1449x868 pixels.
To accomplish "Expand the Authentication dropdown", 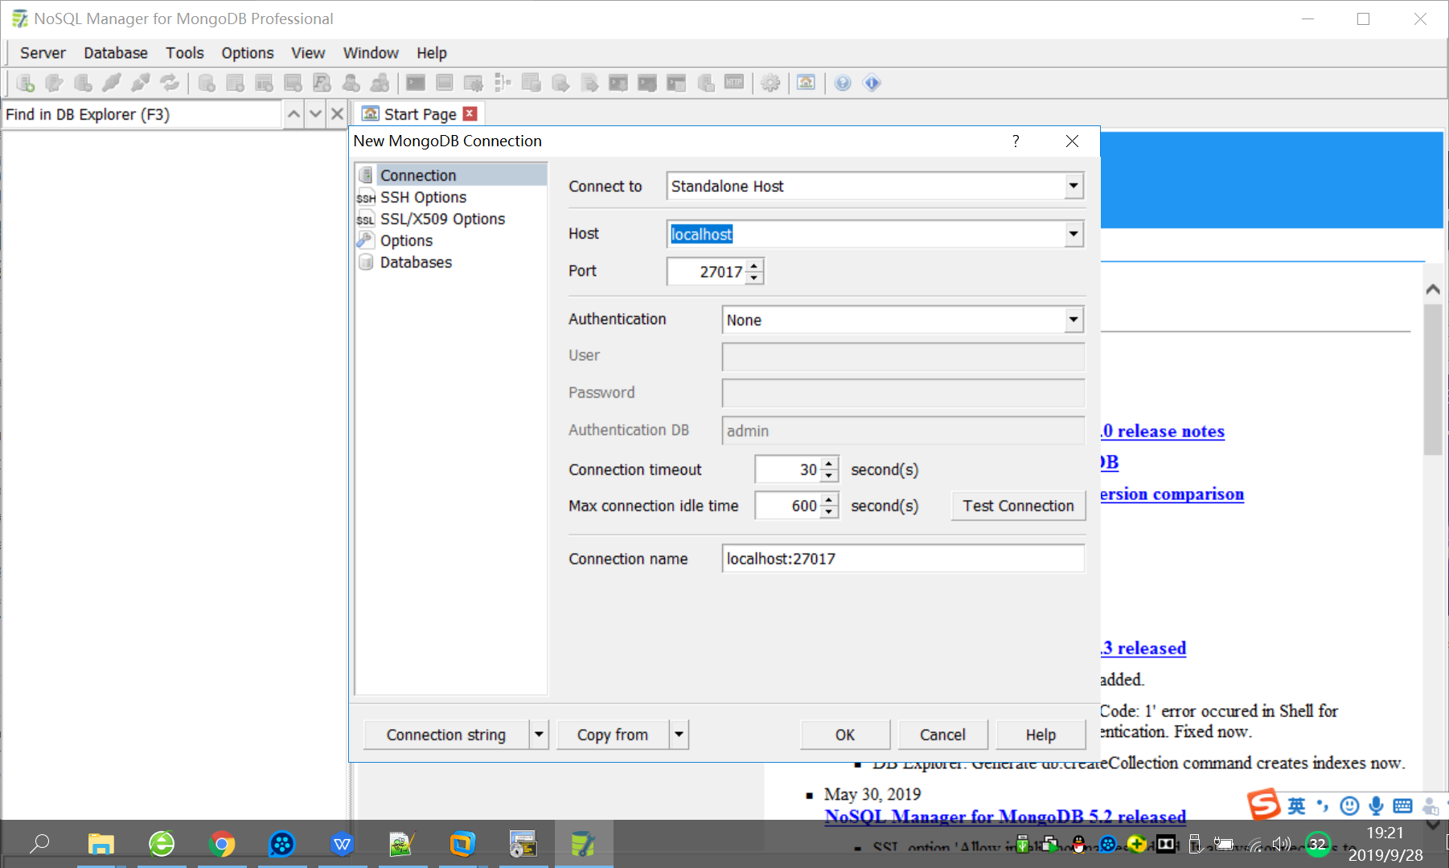I will pos(1073,320).
